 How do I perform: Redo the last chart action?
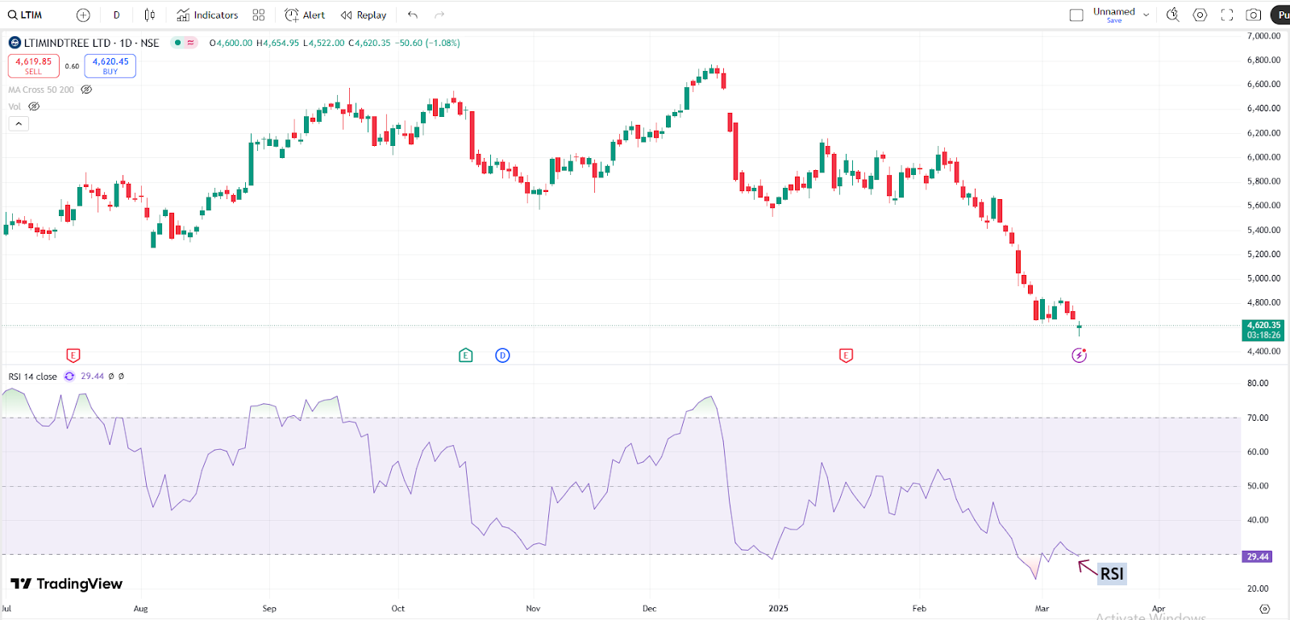coord(439,15)
